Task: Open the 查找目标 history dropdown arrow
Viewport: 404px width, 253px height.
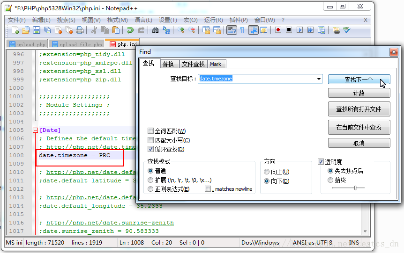Action: point(319,79)
